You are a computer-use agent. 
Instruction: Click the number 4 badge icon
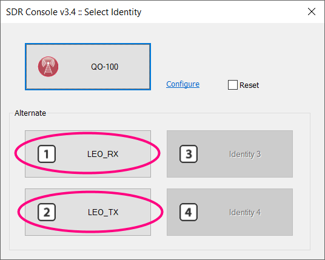click(189, 212)
